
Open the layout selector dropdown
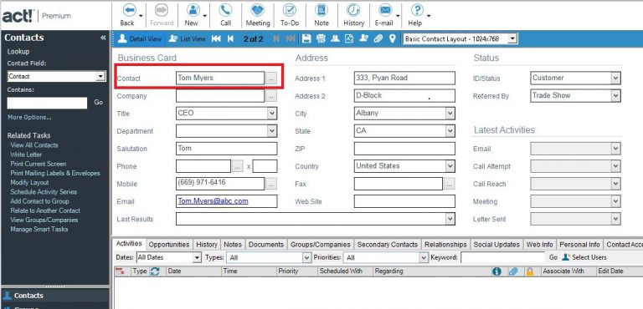pyautogui.click(x=512, y=39)
